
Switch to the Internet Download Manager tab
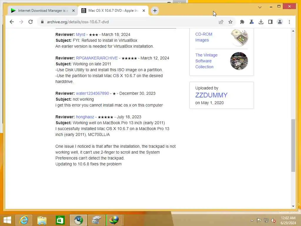pos(43,11)
